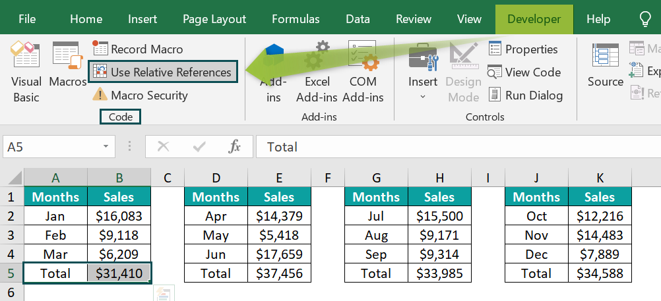This screenshot has height=301, width=661.
Task: Switch to the Home tab
Action: coord(86,19)
